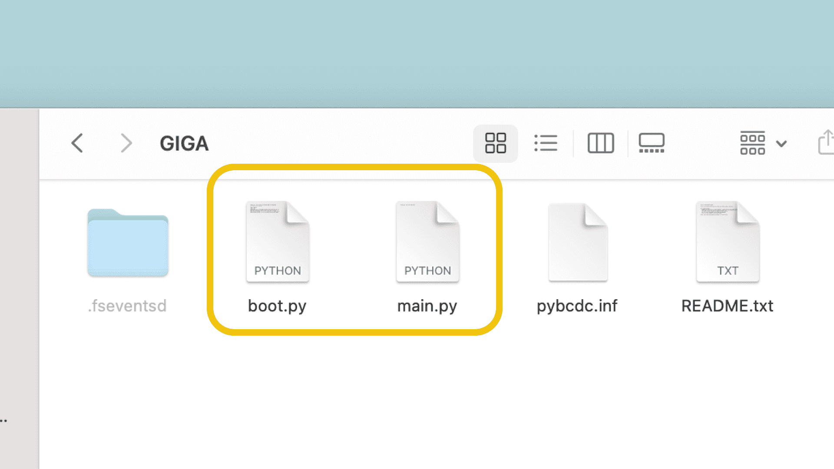The width and height of the screenshot is (834, 469).
Task: Click the boot.py filename label
Action: pyautogui.click(x=277, y=306)
